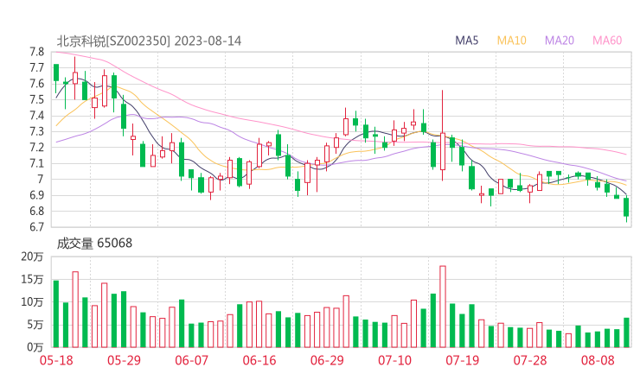Image resolution: width=640 pixels, height=380 pixels.
Task: Click the MA10 legend label
Action: (x=511, y=41)
